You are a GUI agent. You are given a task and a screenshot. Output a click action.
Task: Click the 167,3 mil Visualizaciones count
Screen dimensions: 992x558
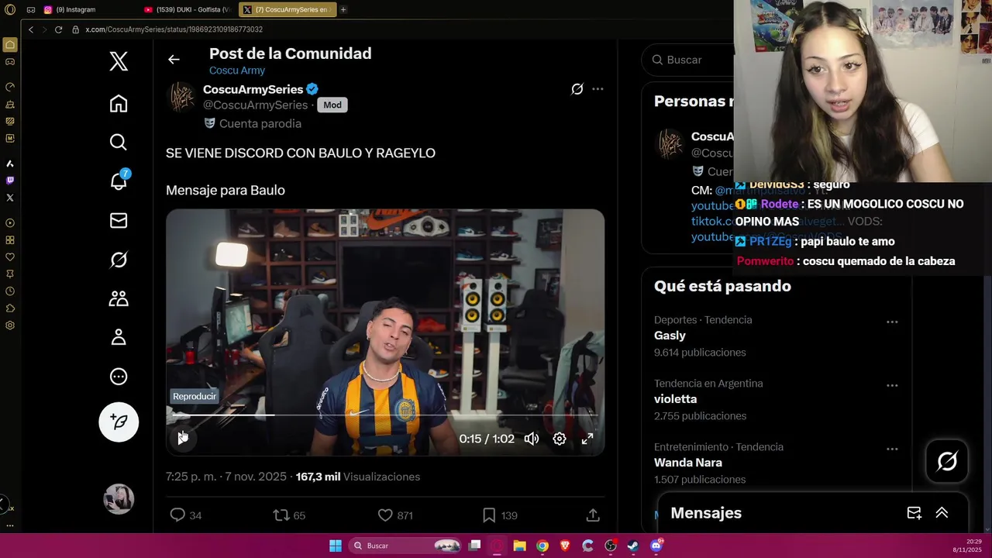358,477
